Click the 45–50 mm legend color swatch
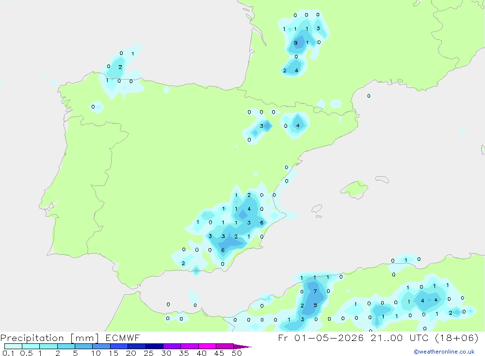 point(225,346)
